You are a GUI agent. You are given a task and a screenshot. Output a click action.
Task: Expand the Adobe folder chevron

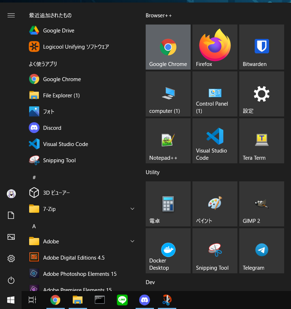(x=132, y=241)
